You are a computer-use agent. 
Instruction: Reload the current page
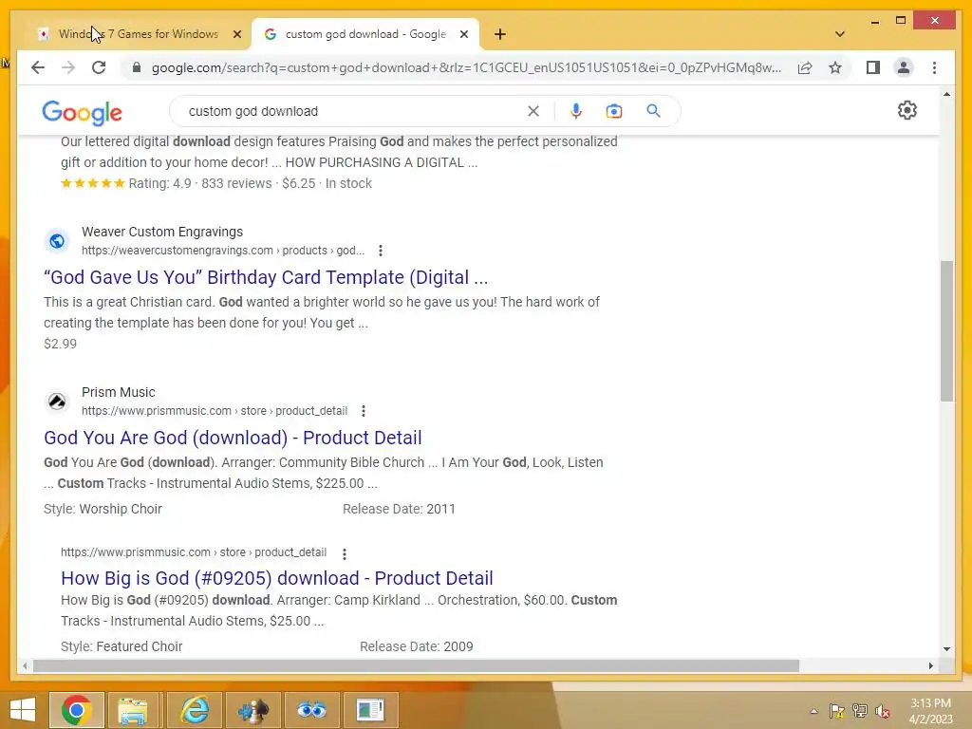pos(99,67)
